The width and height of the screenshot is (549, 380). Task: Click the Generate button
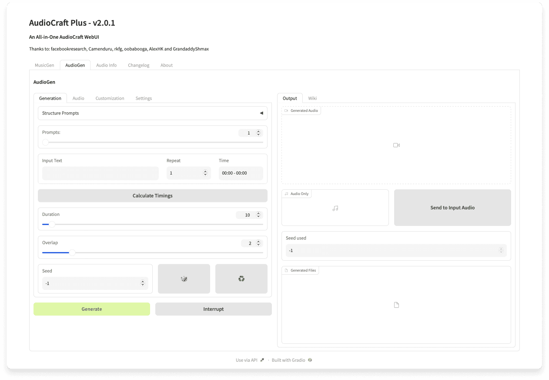tap(92, 309)
